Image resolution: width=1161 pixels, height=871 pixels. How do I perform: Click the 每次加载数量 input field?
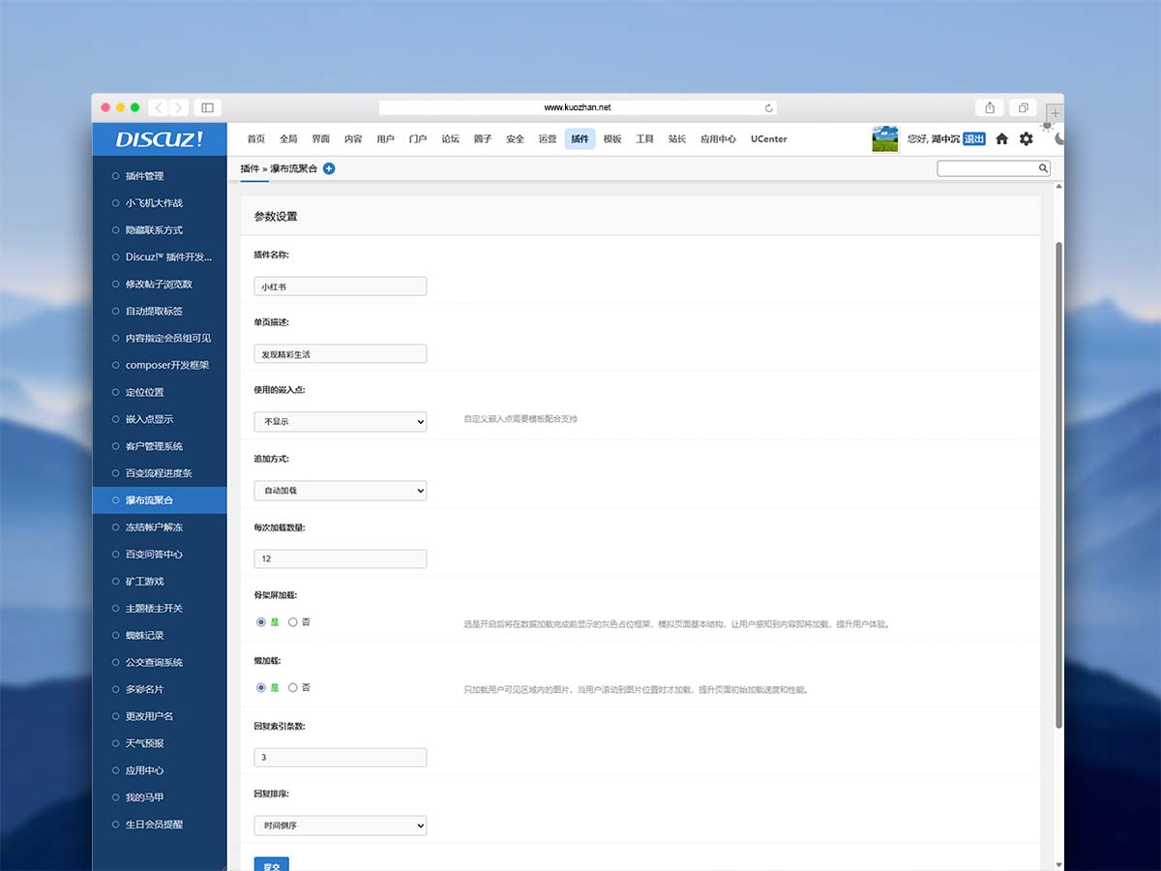tap(340, 559)
